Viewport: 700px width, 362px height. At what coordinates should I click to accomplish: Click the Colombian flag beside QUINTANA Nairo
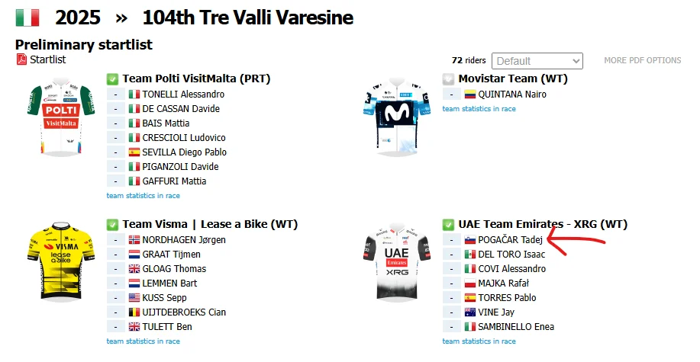click(470, 95)
